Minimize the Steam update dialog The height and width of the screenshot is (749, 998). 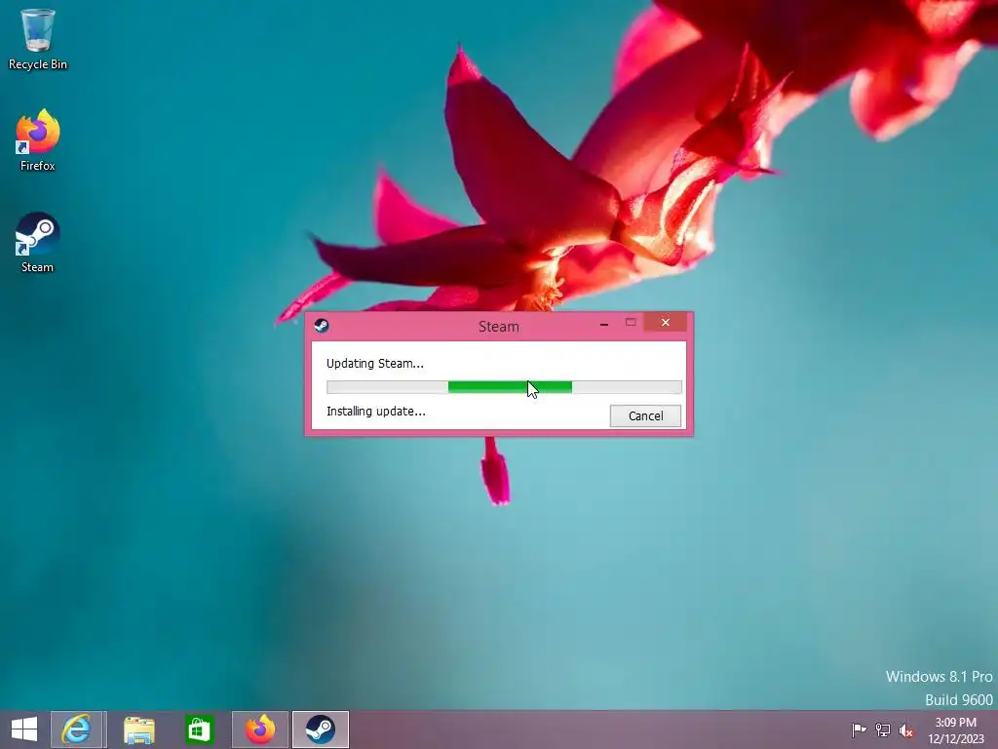click(604, 324)
